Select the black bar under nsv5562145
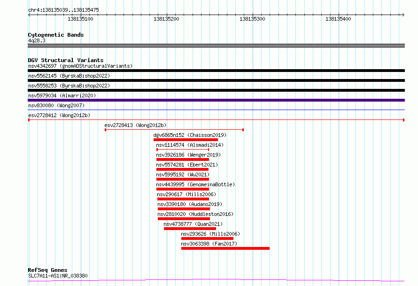Image resolution: width=418 pixels, height=286 pixels. [x=216, y=80]
